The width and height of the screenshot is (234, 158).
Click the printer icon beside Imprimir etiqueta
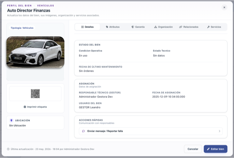coord(25,107)
